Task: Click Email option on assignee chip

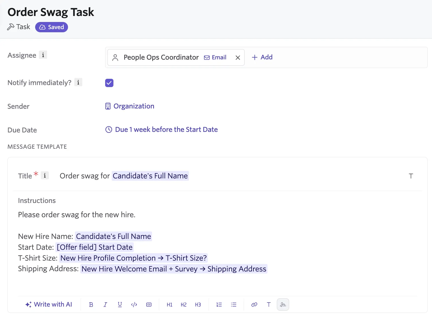Action: click(x=215, y=57)
